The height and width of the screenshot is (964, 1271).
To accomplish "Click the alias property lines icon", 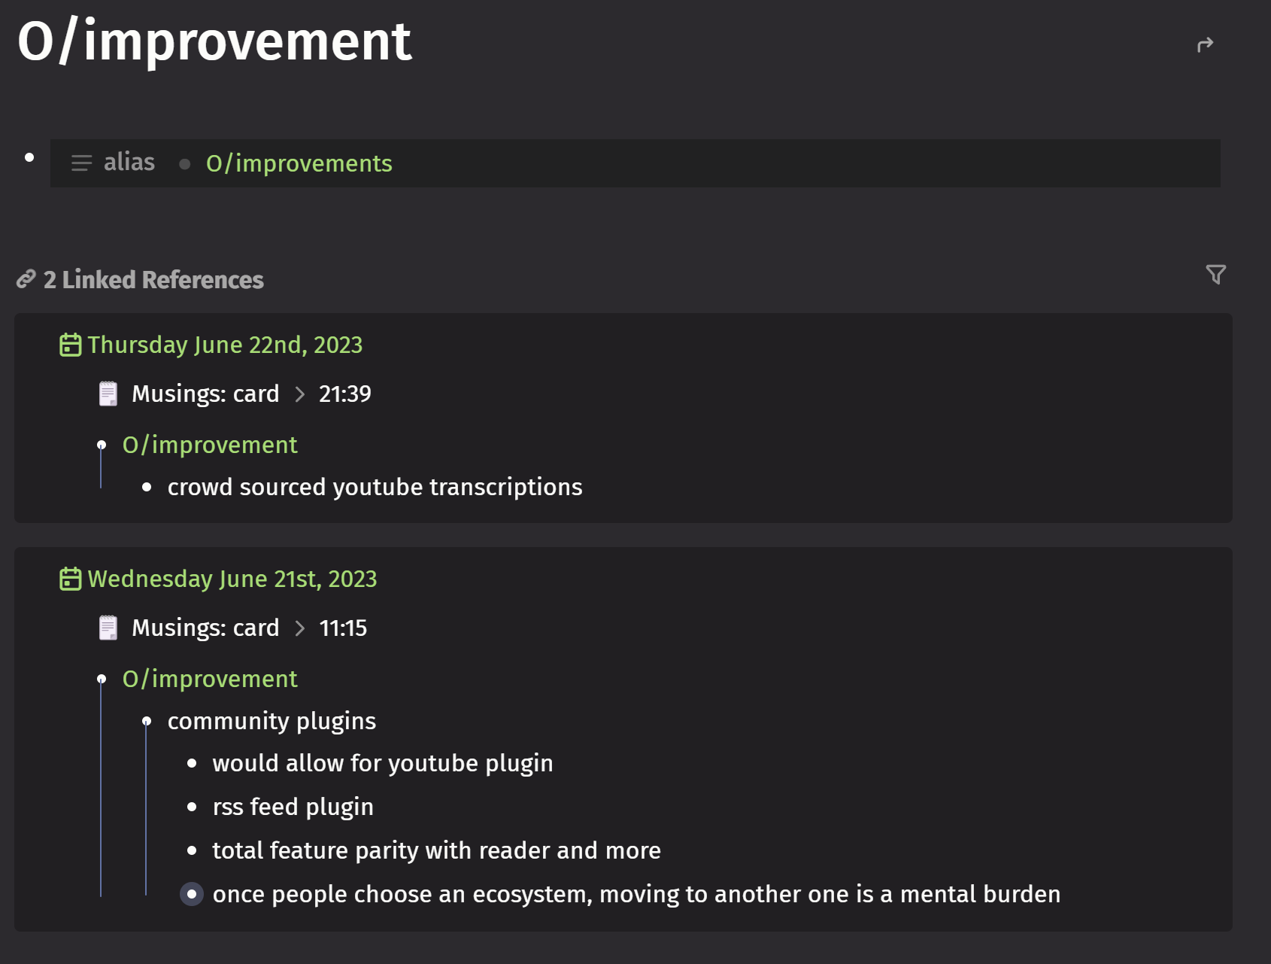I will (x=81, y=163).
